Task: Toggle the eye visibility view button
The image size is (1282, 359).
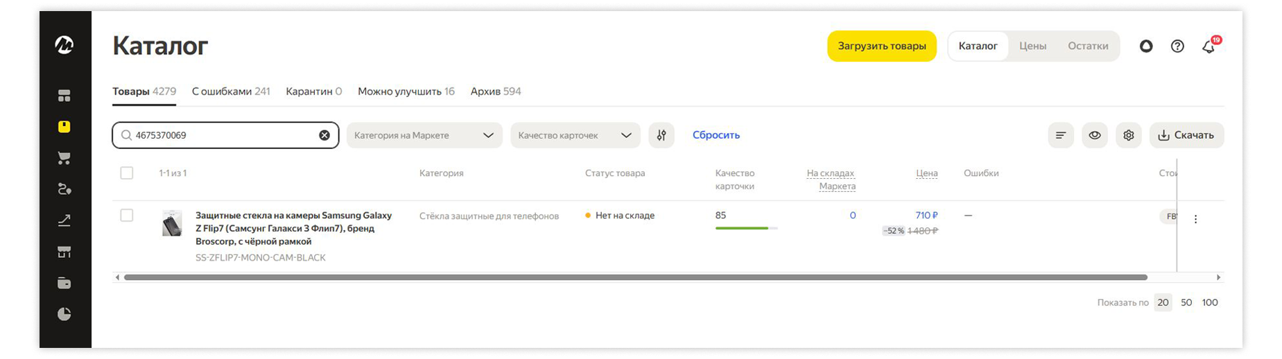Action: click(x=1095, y=135)
